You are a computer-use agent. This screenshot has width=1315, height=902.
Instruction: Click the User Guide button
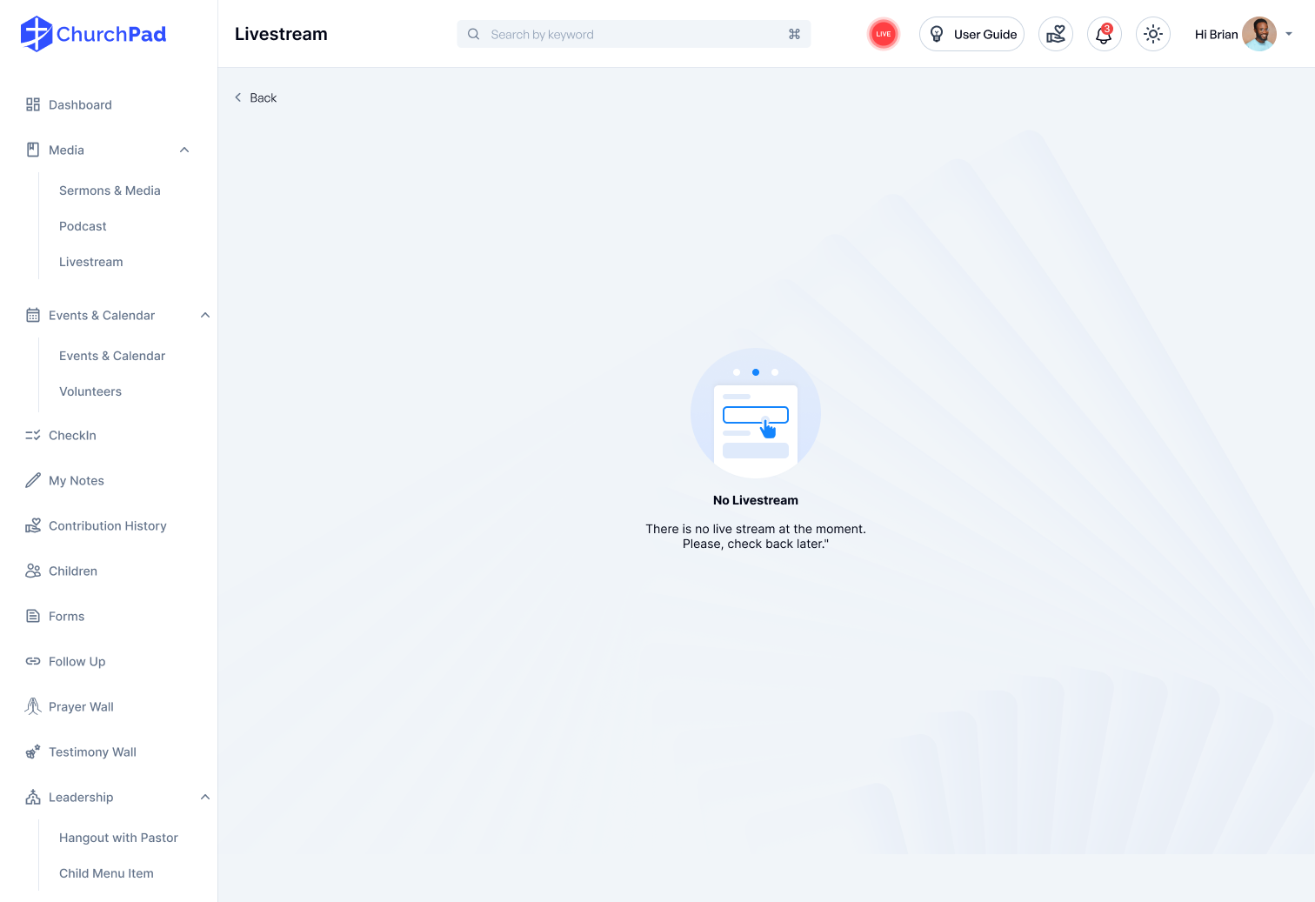coord(971,34)
